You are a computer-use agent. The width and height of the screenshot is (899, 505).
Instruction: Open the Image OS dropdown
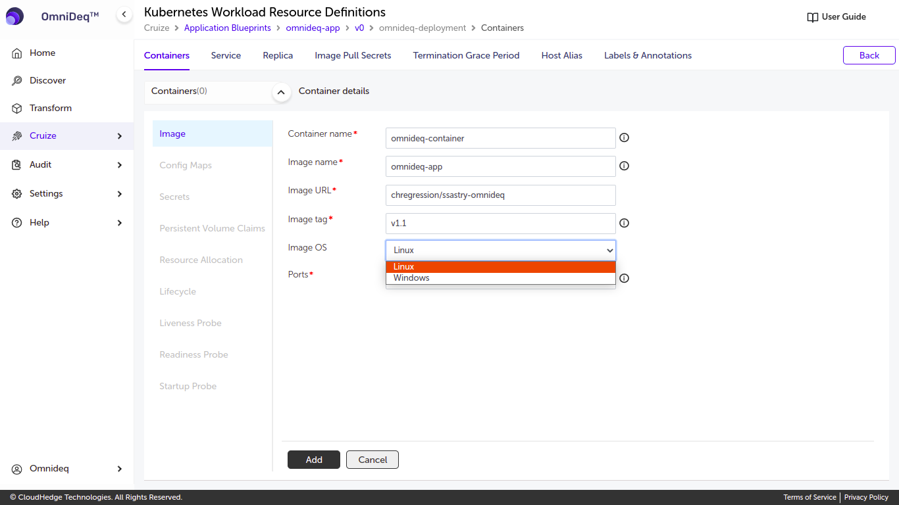tap(501, 251)
